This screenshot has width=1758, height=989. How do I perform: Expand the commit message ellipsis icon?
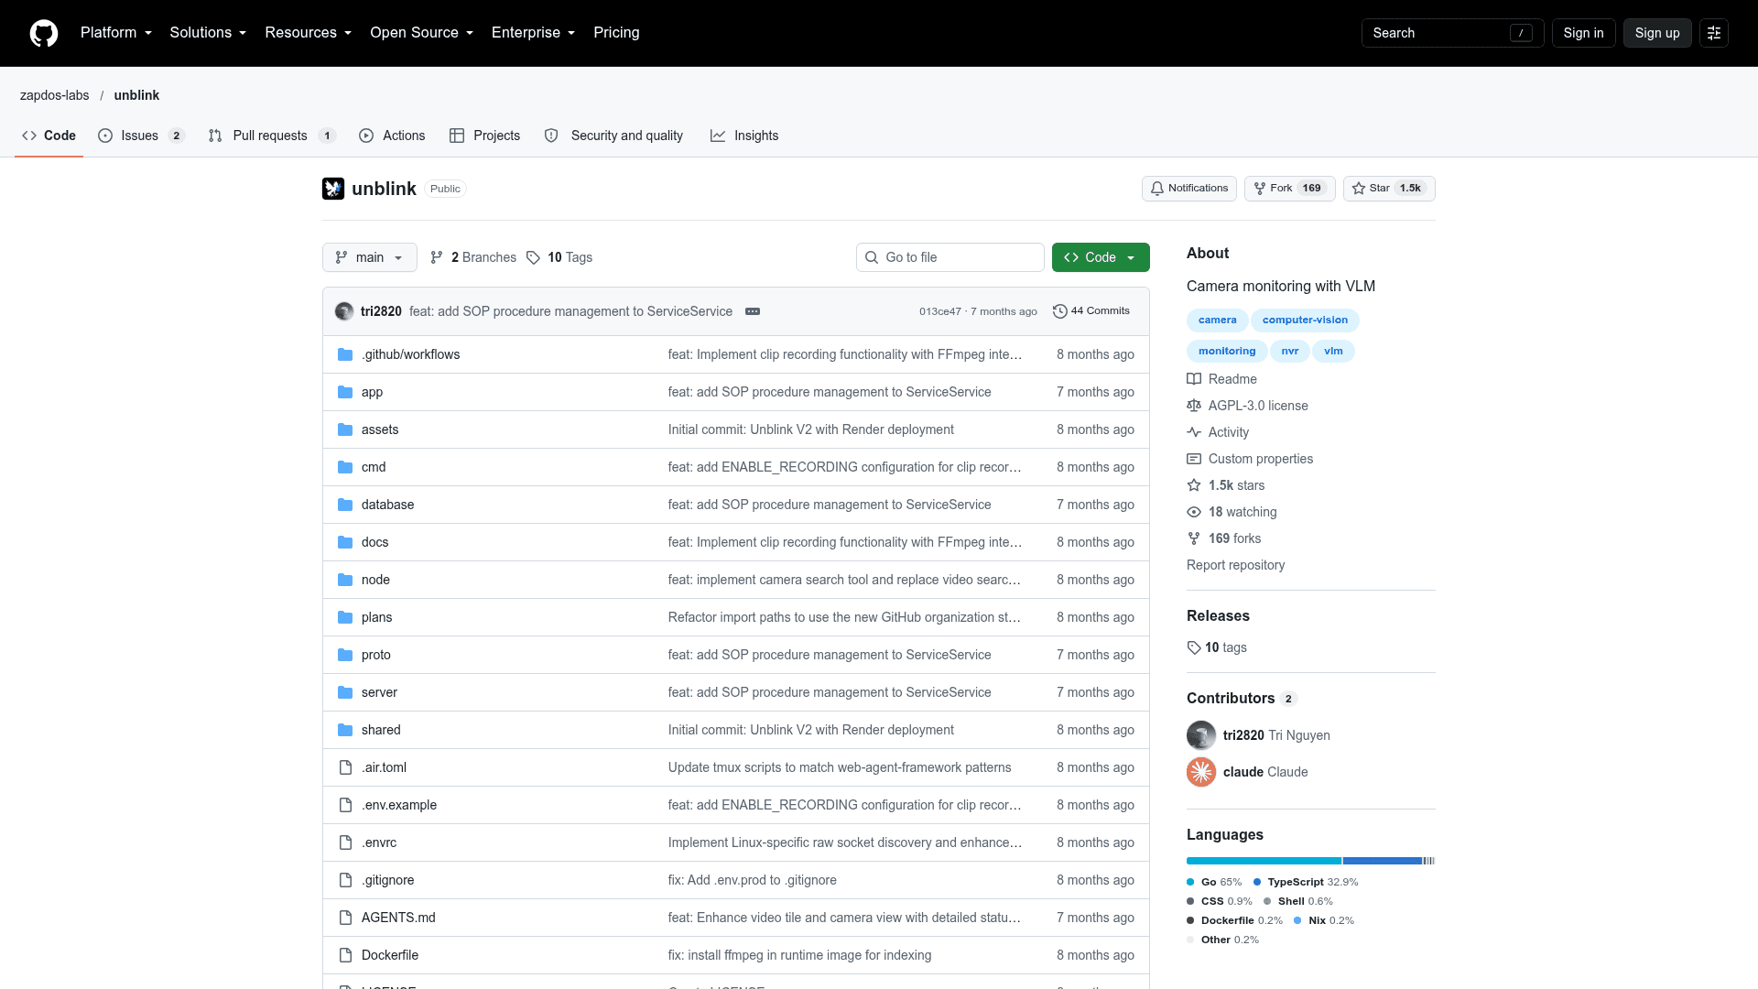753,311
